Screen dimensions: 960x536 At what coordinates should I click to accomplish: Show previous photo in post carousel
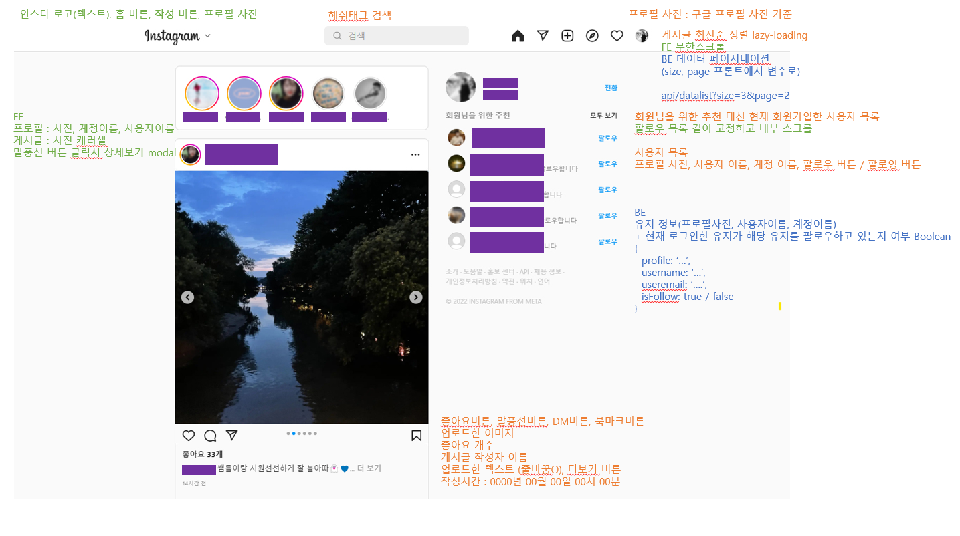(187, 297)
